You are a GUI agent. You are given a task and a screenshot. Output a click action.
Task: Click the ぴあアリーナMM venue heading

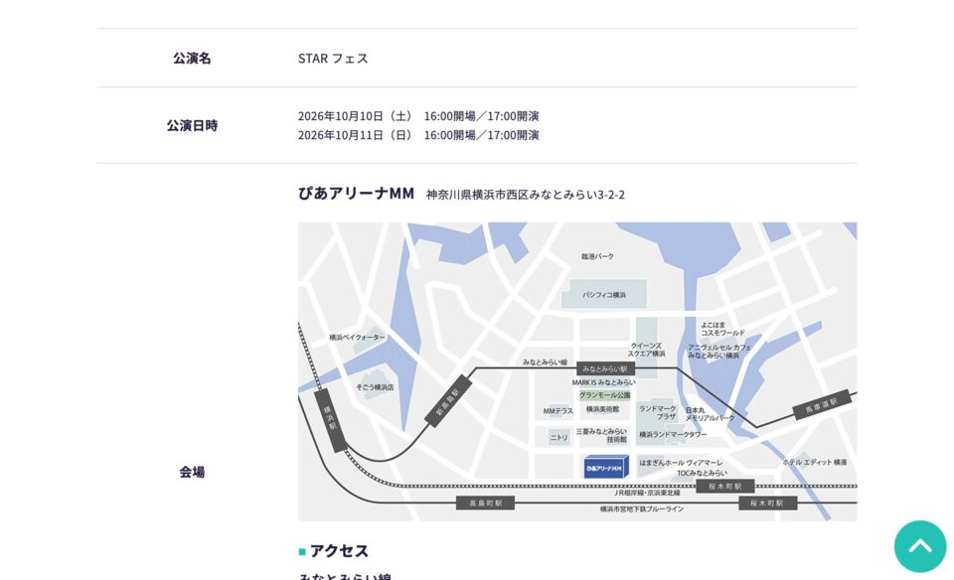click(356, 194)
